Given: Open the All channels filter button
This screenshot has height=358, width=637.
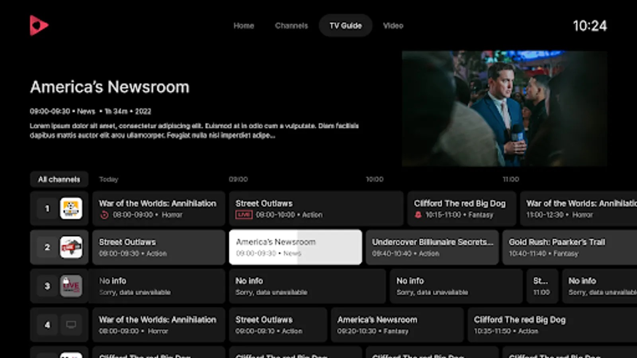Looking at the screenshot, I should pos(59,179).
